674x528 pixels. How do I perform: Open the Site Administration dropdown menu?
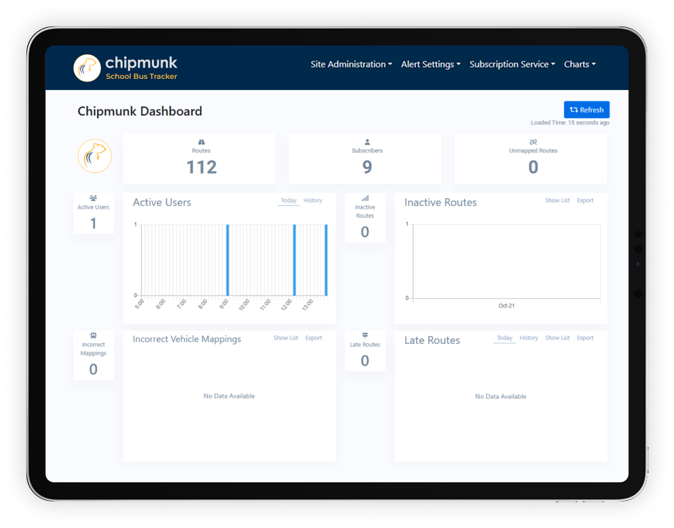pyautogui.click(x=351, y=64)
